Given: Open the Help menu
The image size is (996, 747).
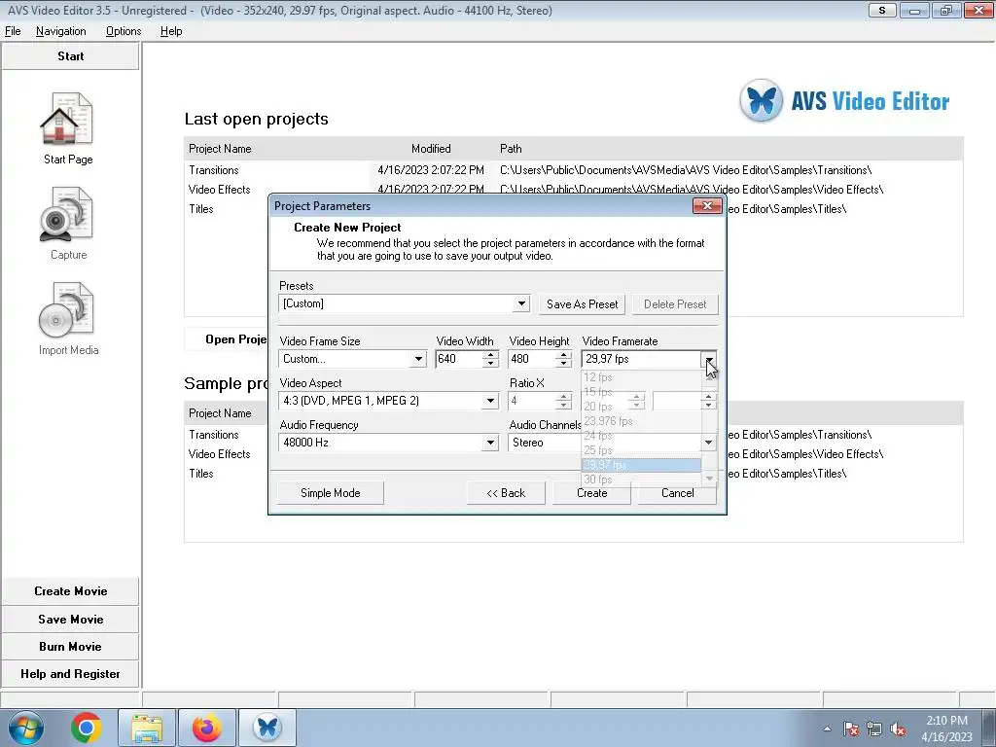Looking at the screenshot, I should pyautogui.click(x=171, y=31).
